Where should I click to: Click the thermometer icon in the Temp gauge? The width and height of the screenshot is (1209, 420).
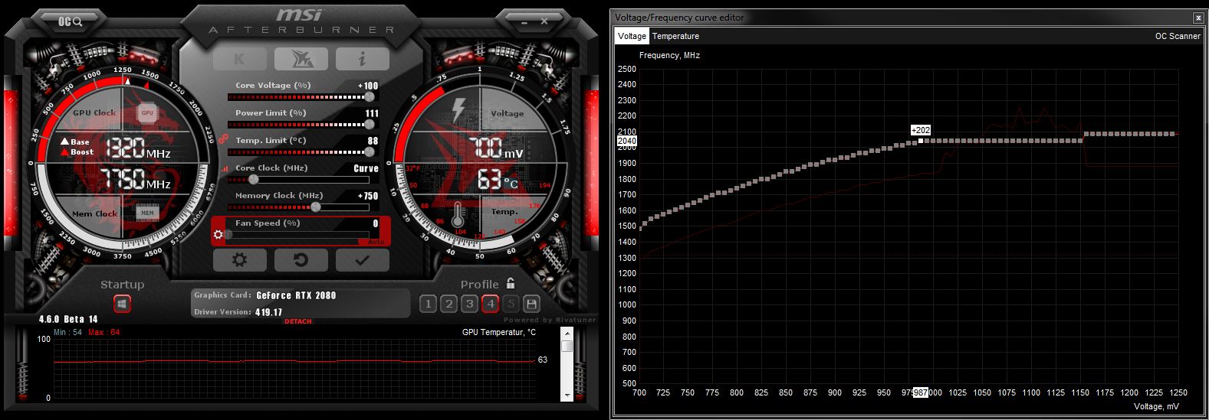click(x=458, y=214)
